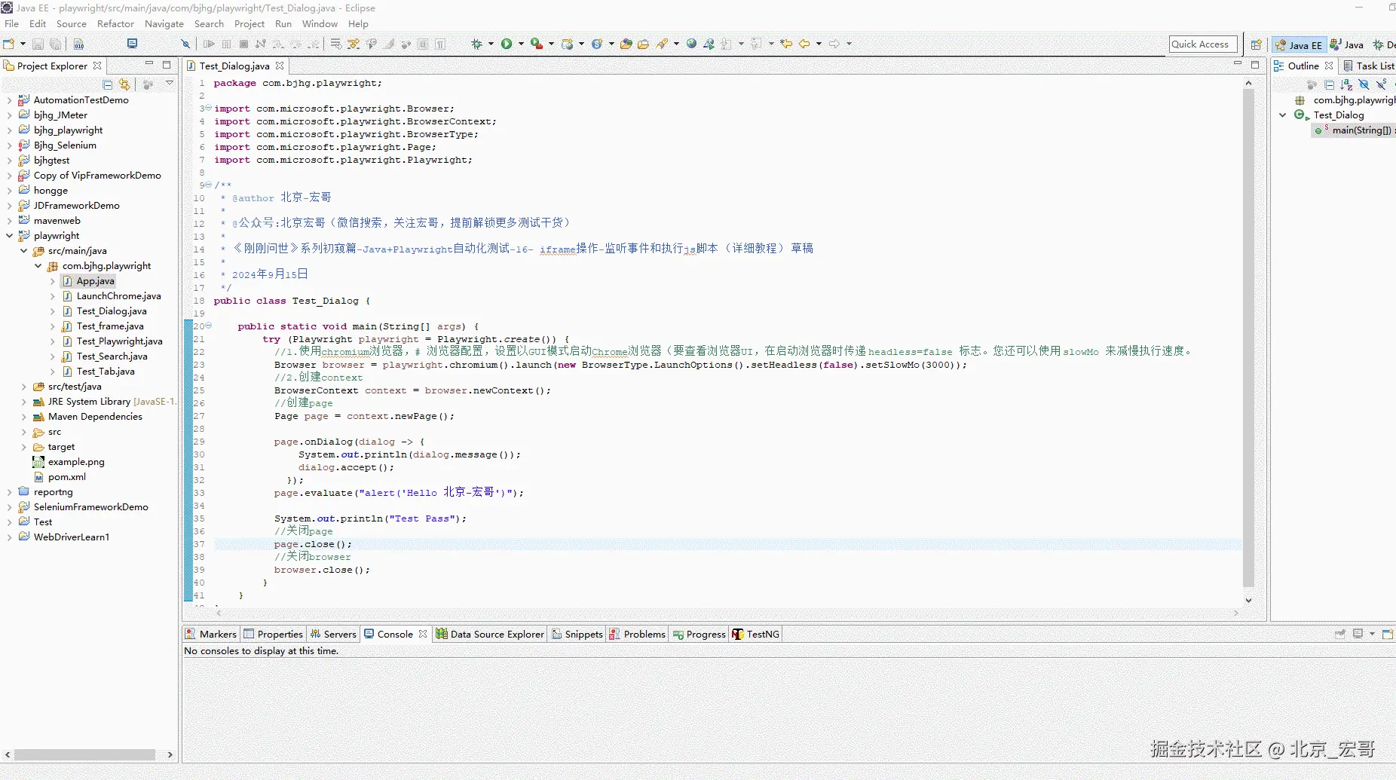Open Project Explorer View Menu triangle
1396x780 pixels.
(170, 84)
